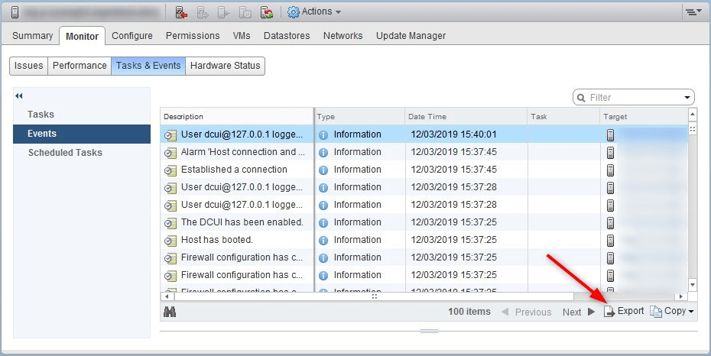The width and height of the screenshot is (711, 356).
Task: Switch to the Configure tab
Action: pos(132,36)
